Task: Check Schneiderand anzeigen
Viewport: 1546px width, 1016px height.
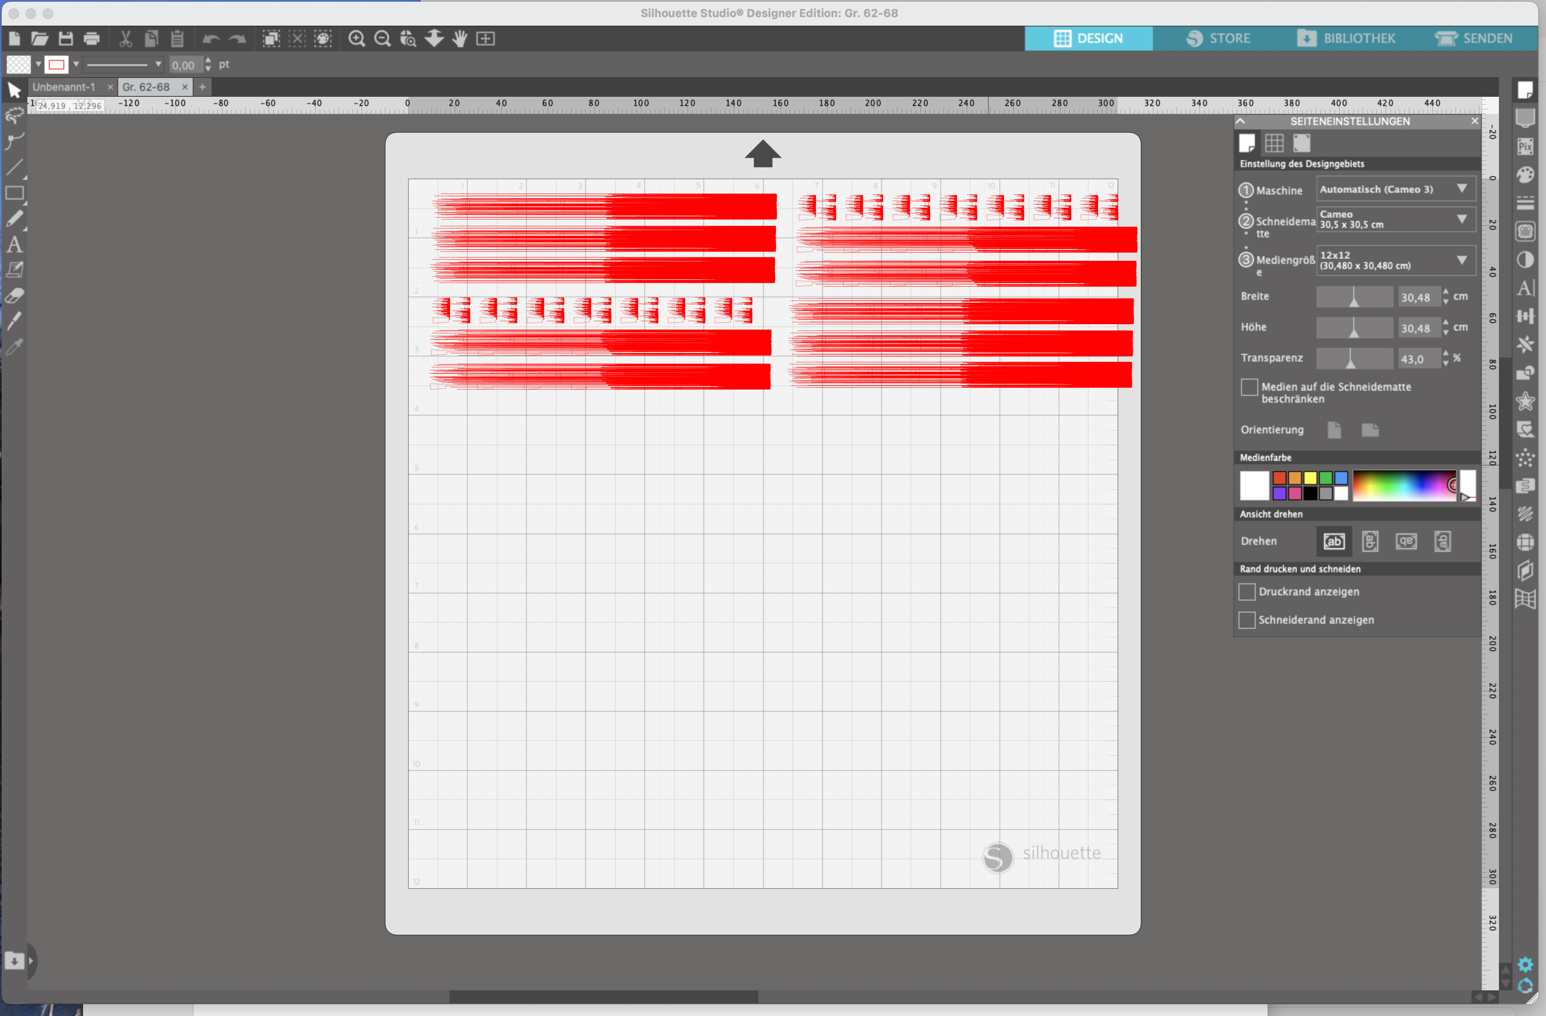Action: [x=1247, y=620]
